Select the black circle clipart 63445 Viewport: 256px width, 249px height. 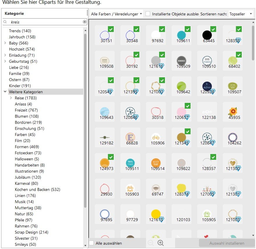207,35
